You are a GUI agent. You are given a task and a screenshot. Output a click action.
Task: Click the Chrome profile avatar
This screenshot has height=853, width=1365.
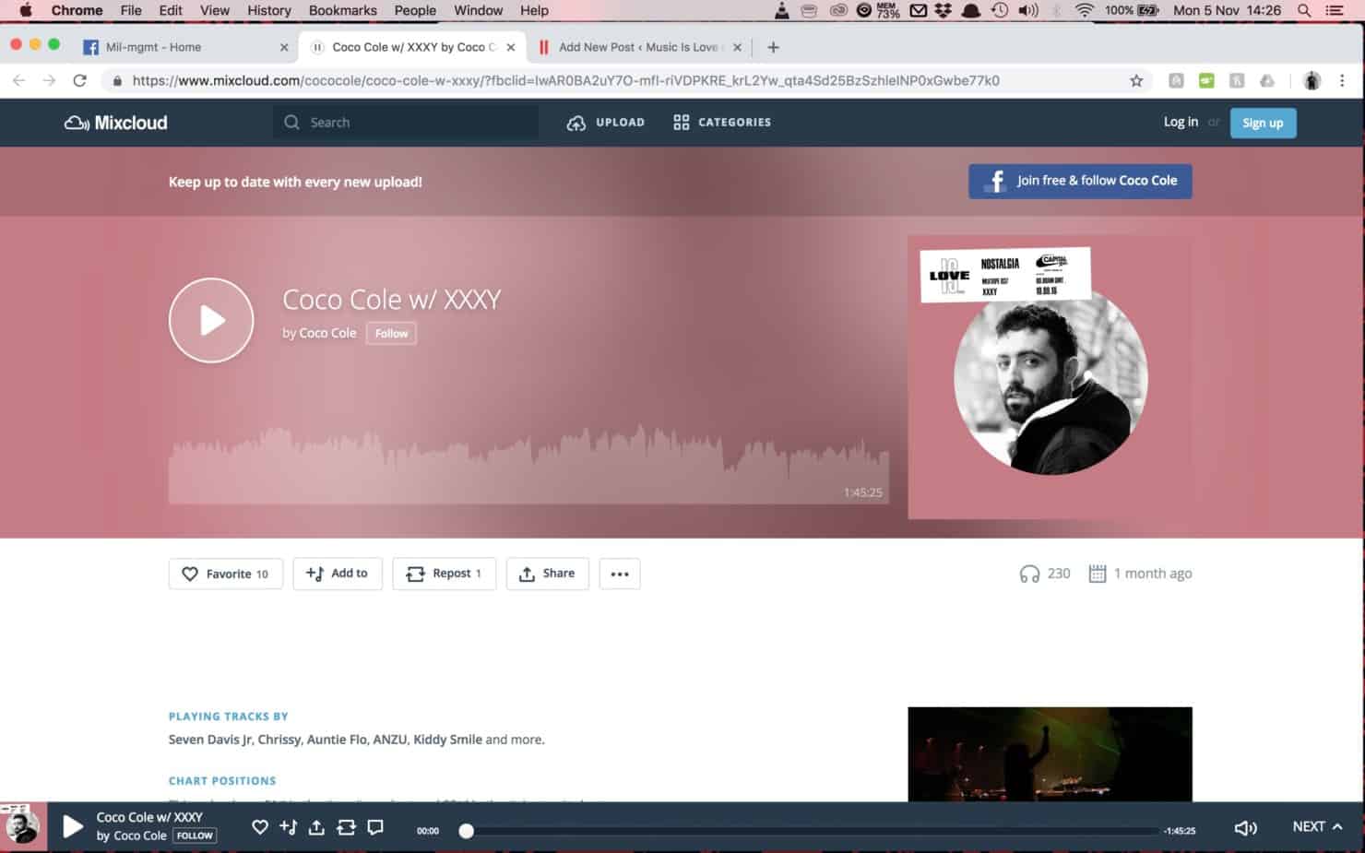tap(1312, 80)
